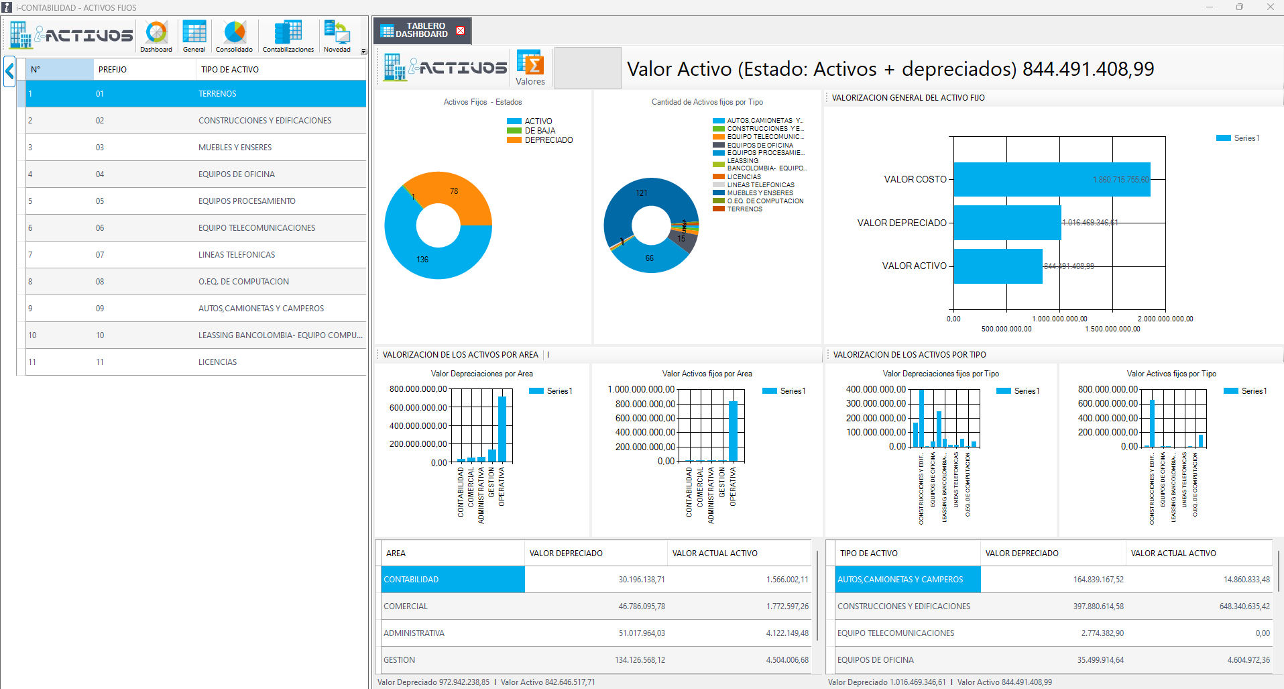Image resolution: width=1284 pixels, height=689 pixels.
Task: Click the VALOR COSTO bar in chart
Action: 1051,180
